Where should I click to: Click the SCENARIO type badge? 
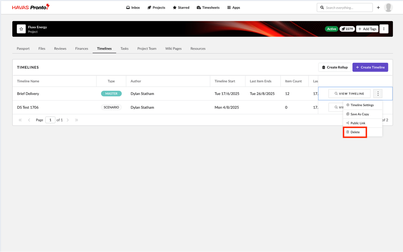click(111, 107)
